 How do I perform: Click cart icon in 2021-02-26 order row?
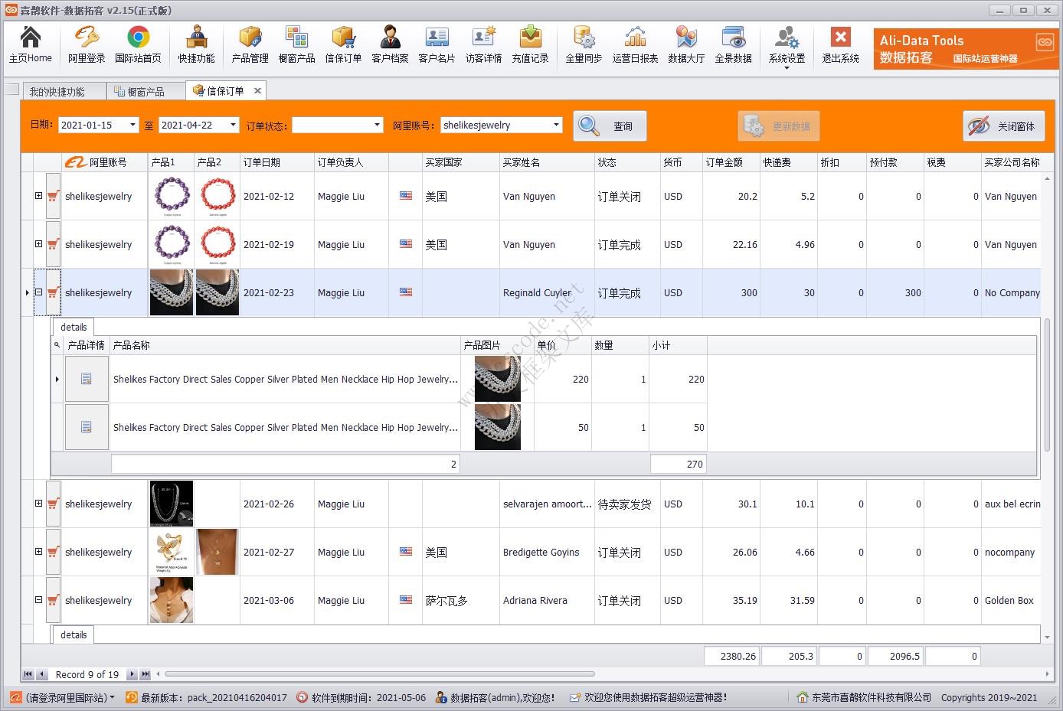[x=53, y=504]
